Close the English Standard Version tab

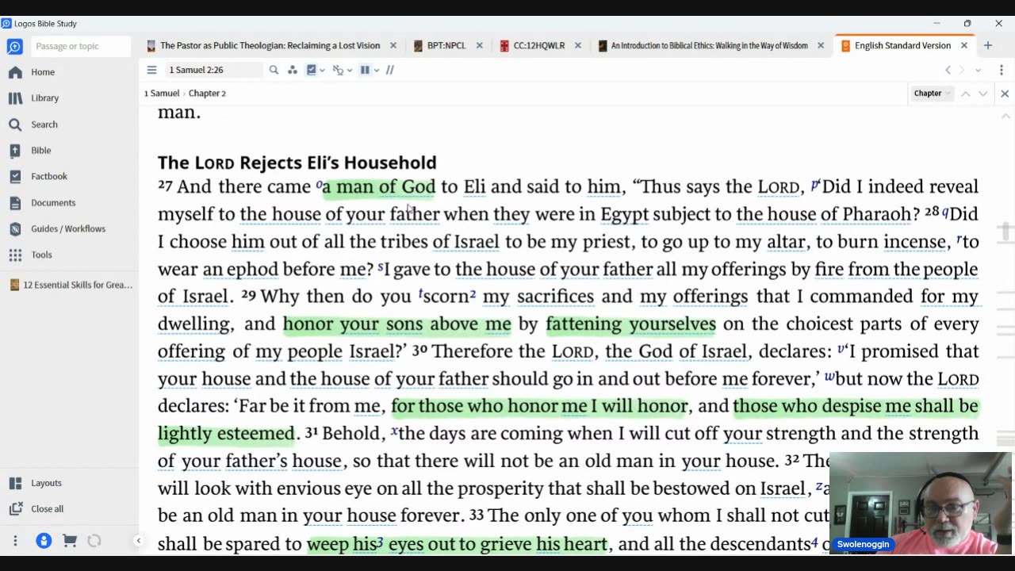(x=964, y=46)
